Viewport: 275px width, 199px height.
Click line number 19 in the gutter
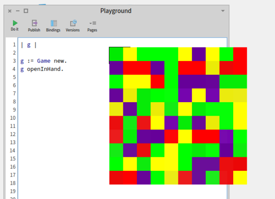coord(13,191)
